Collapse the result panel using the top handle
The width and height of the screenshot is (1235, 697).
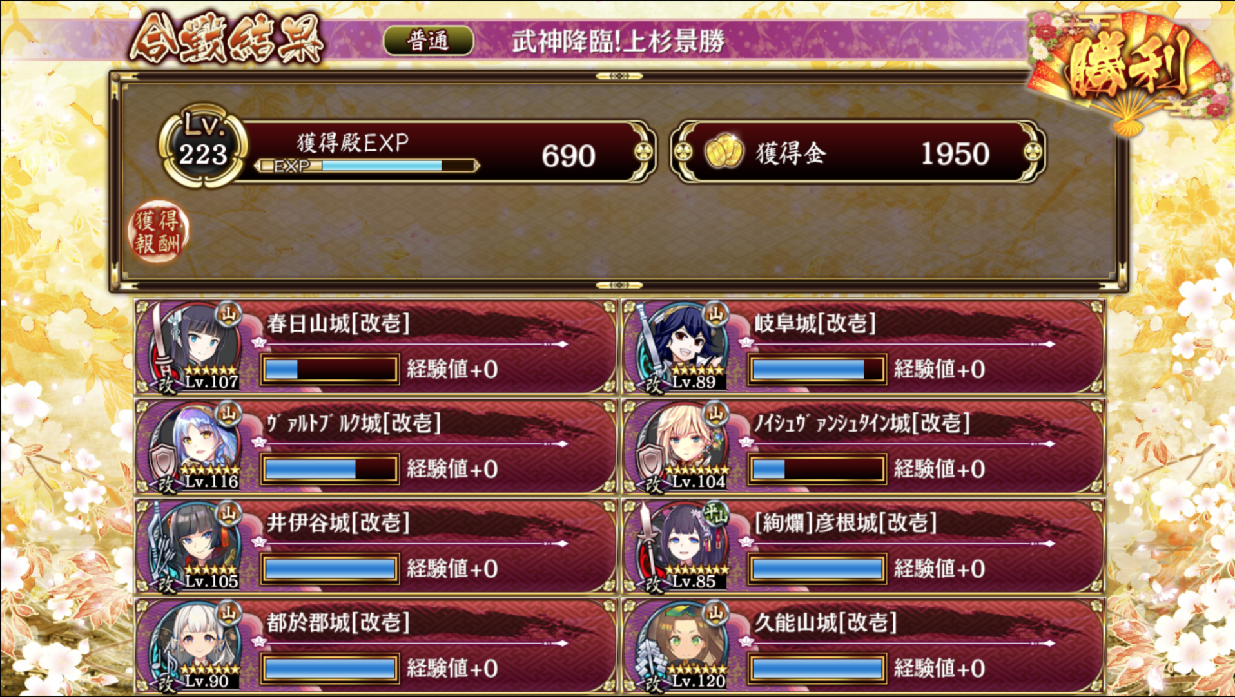(619, 76)
